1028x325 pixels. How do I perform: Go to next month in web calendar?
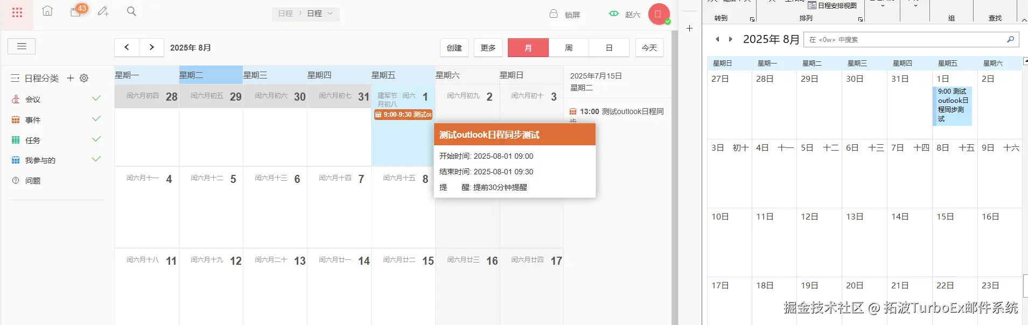coord(152,47)
